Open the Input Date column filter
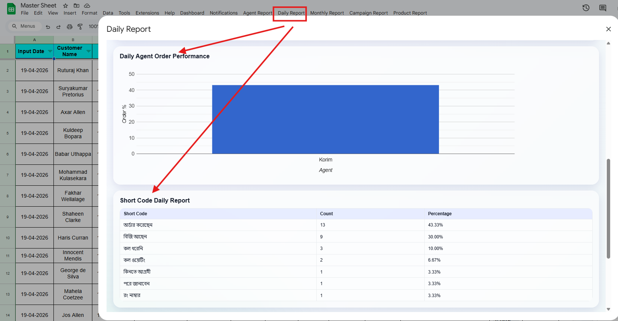 coord(50,51)
